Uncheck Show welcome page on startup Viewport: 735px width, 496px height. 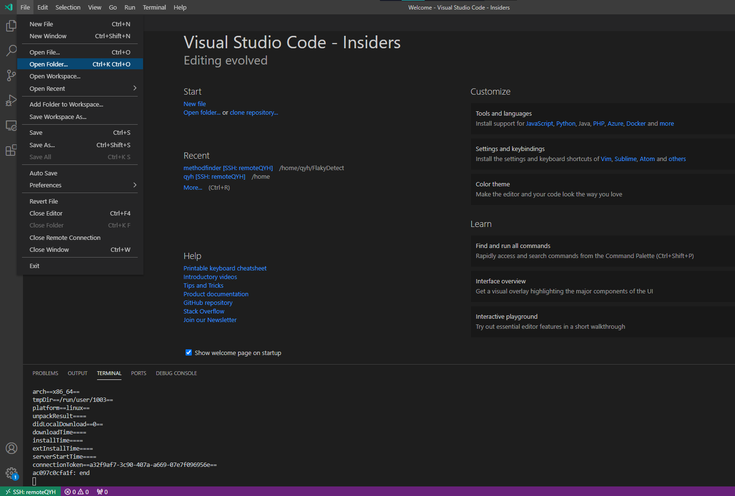click(x=188, y=352)
